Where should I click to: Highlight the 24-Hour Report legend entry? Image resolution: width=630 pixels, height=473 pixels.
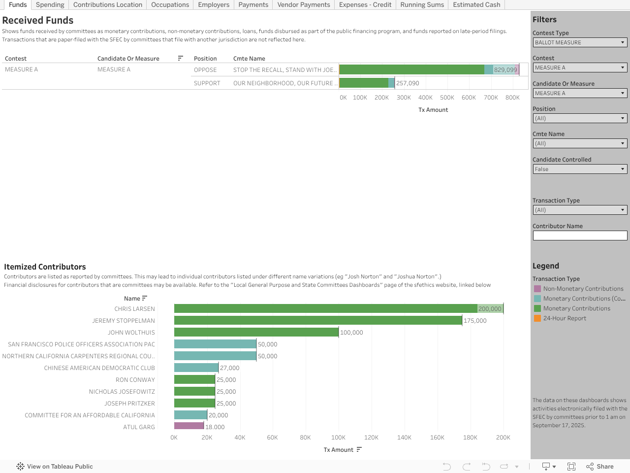pyautogui.click(x=564, y=318)
